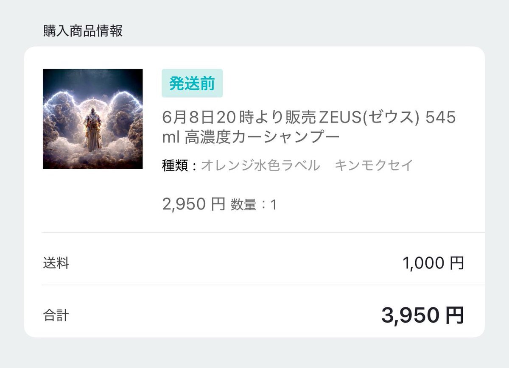Image resolution: width=509 pixels, height=368 pixels.
Task: Select the 3,950 円 total amount
Action: pos(422,315)
